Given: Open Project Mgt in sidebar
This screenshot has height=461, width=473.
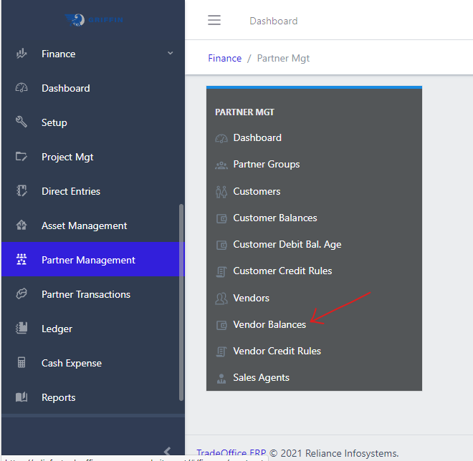Looking at the screenshot, I should pyautogui.click(x=67, y=157).
